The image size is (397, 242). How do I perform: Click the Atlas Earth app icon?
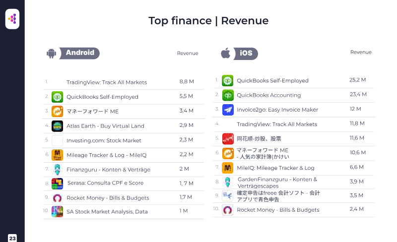point(57,126)
